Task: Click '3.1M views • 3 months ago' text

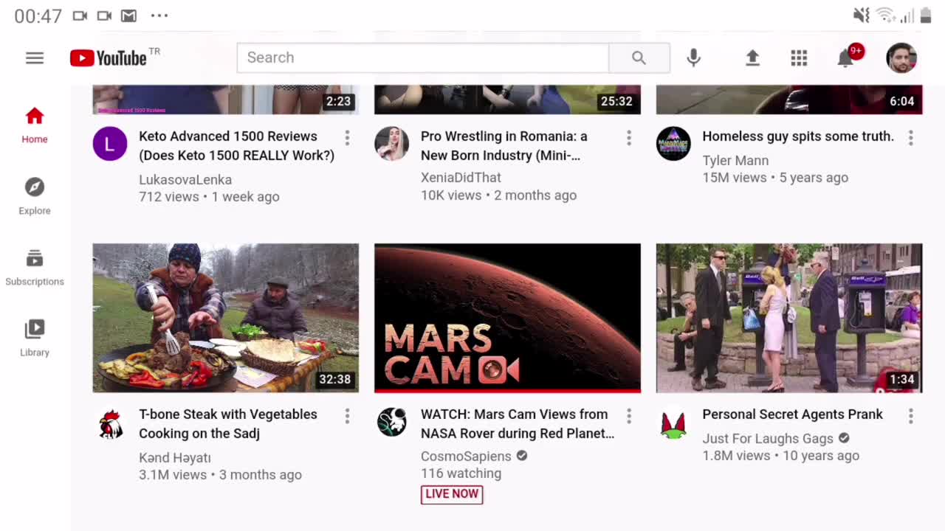Action: click(220, 475)
